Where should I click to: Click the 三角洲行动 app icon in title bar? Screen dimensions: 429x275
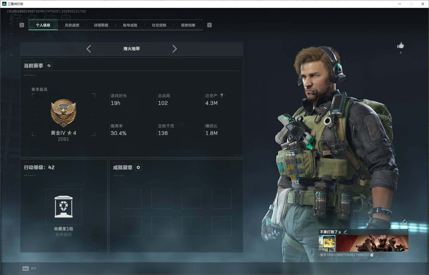[4, 4]
